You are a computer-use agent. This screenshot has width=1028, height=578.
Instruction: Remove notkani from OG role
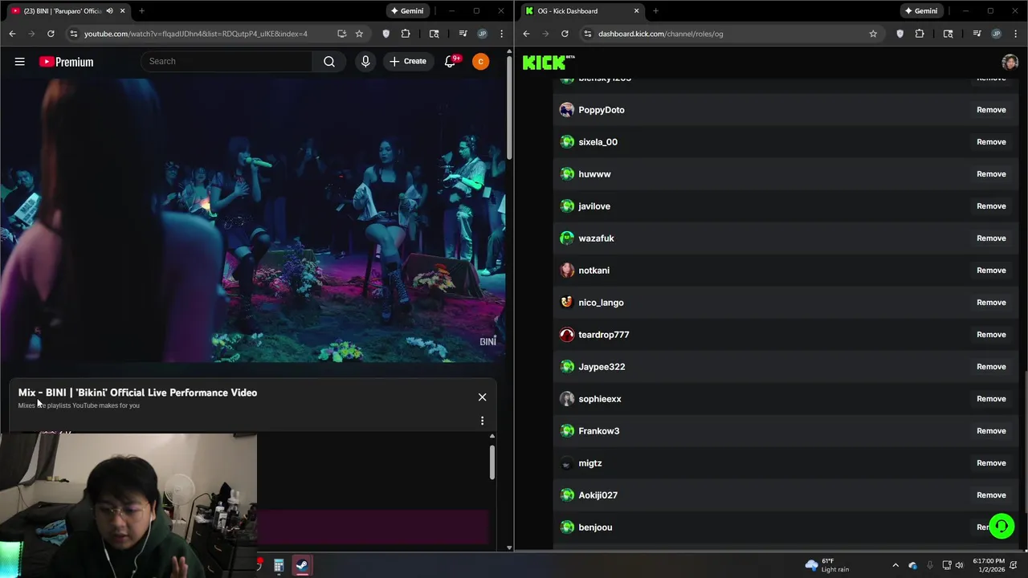tap(991, 271)
